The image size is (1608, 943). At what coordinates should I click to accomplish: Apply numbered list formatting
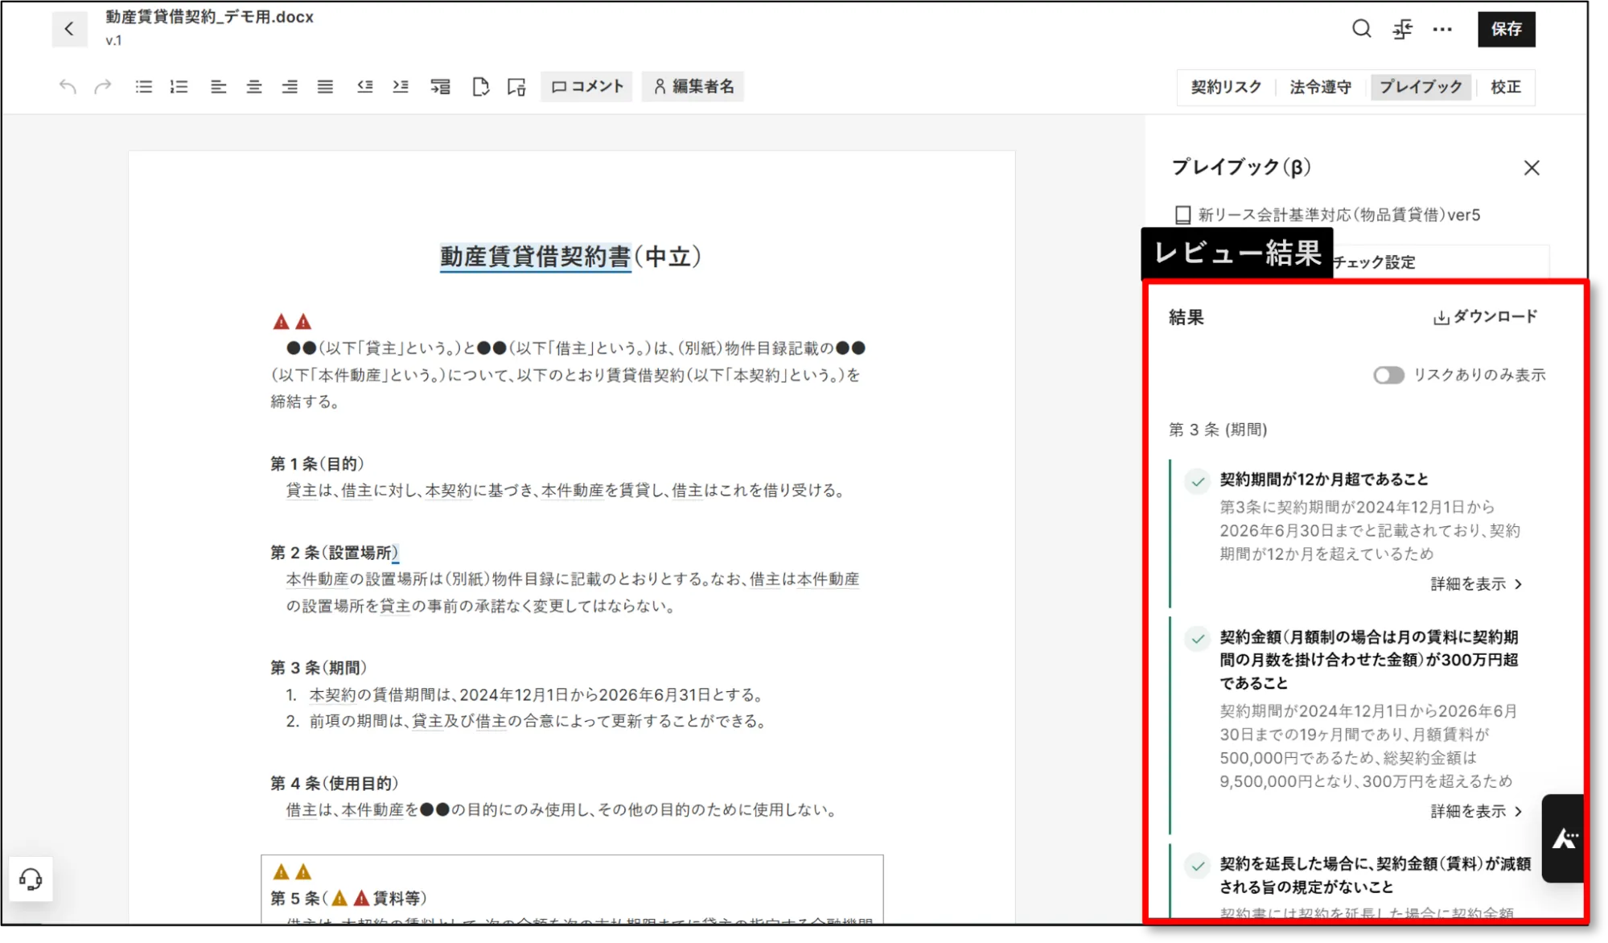pyautogui.click(x=179, y=86)
